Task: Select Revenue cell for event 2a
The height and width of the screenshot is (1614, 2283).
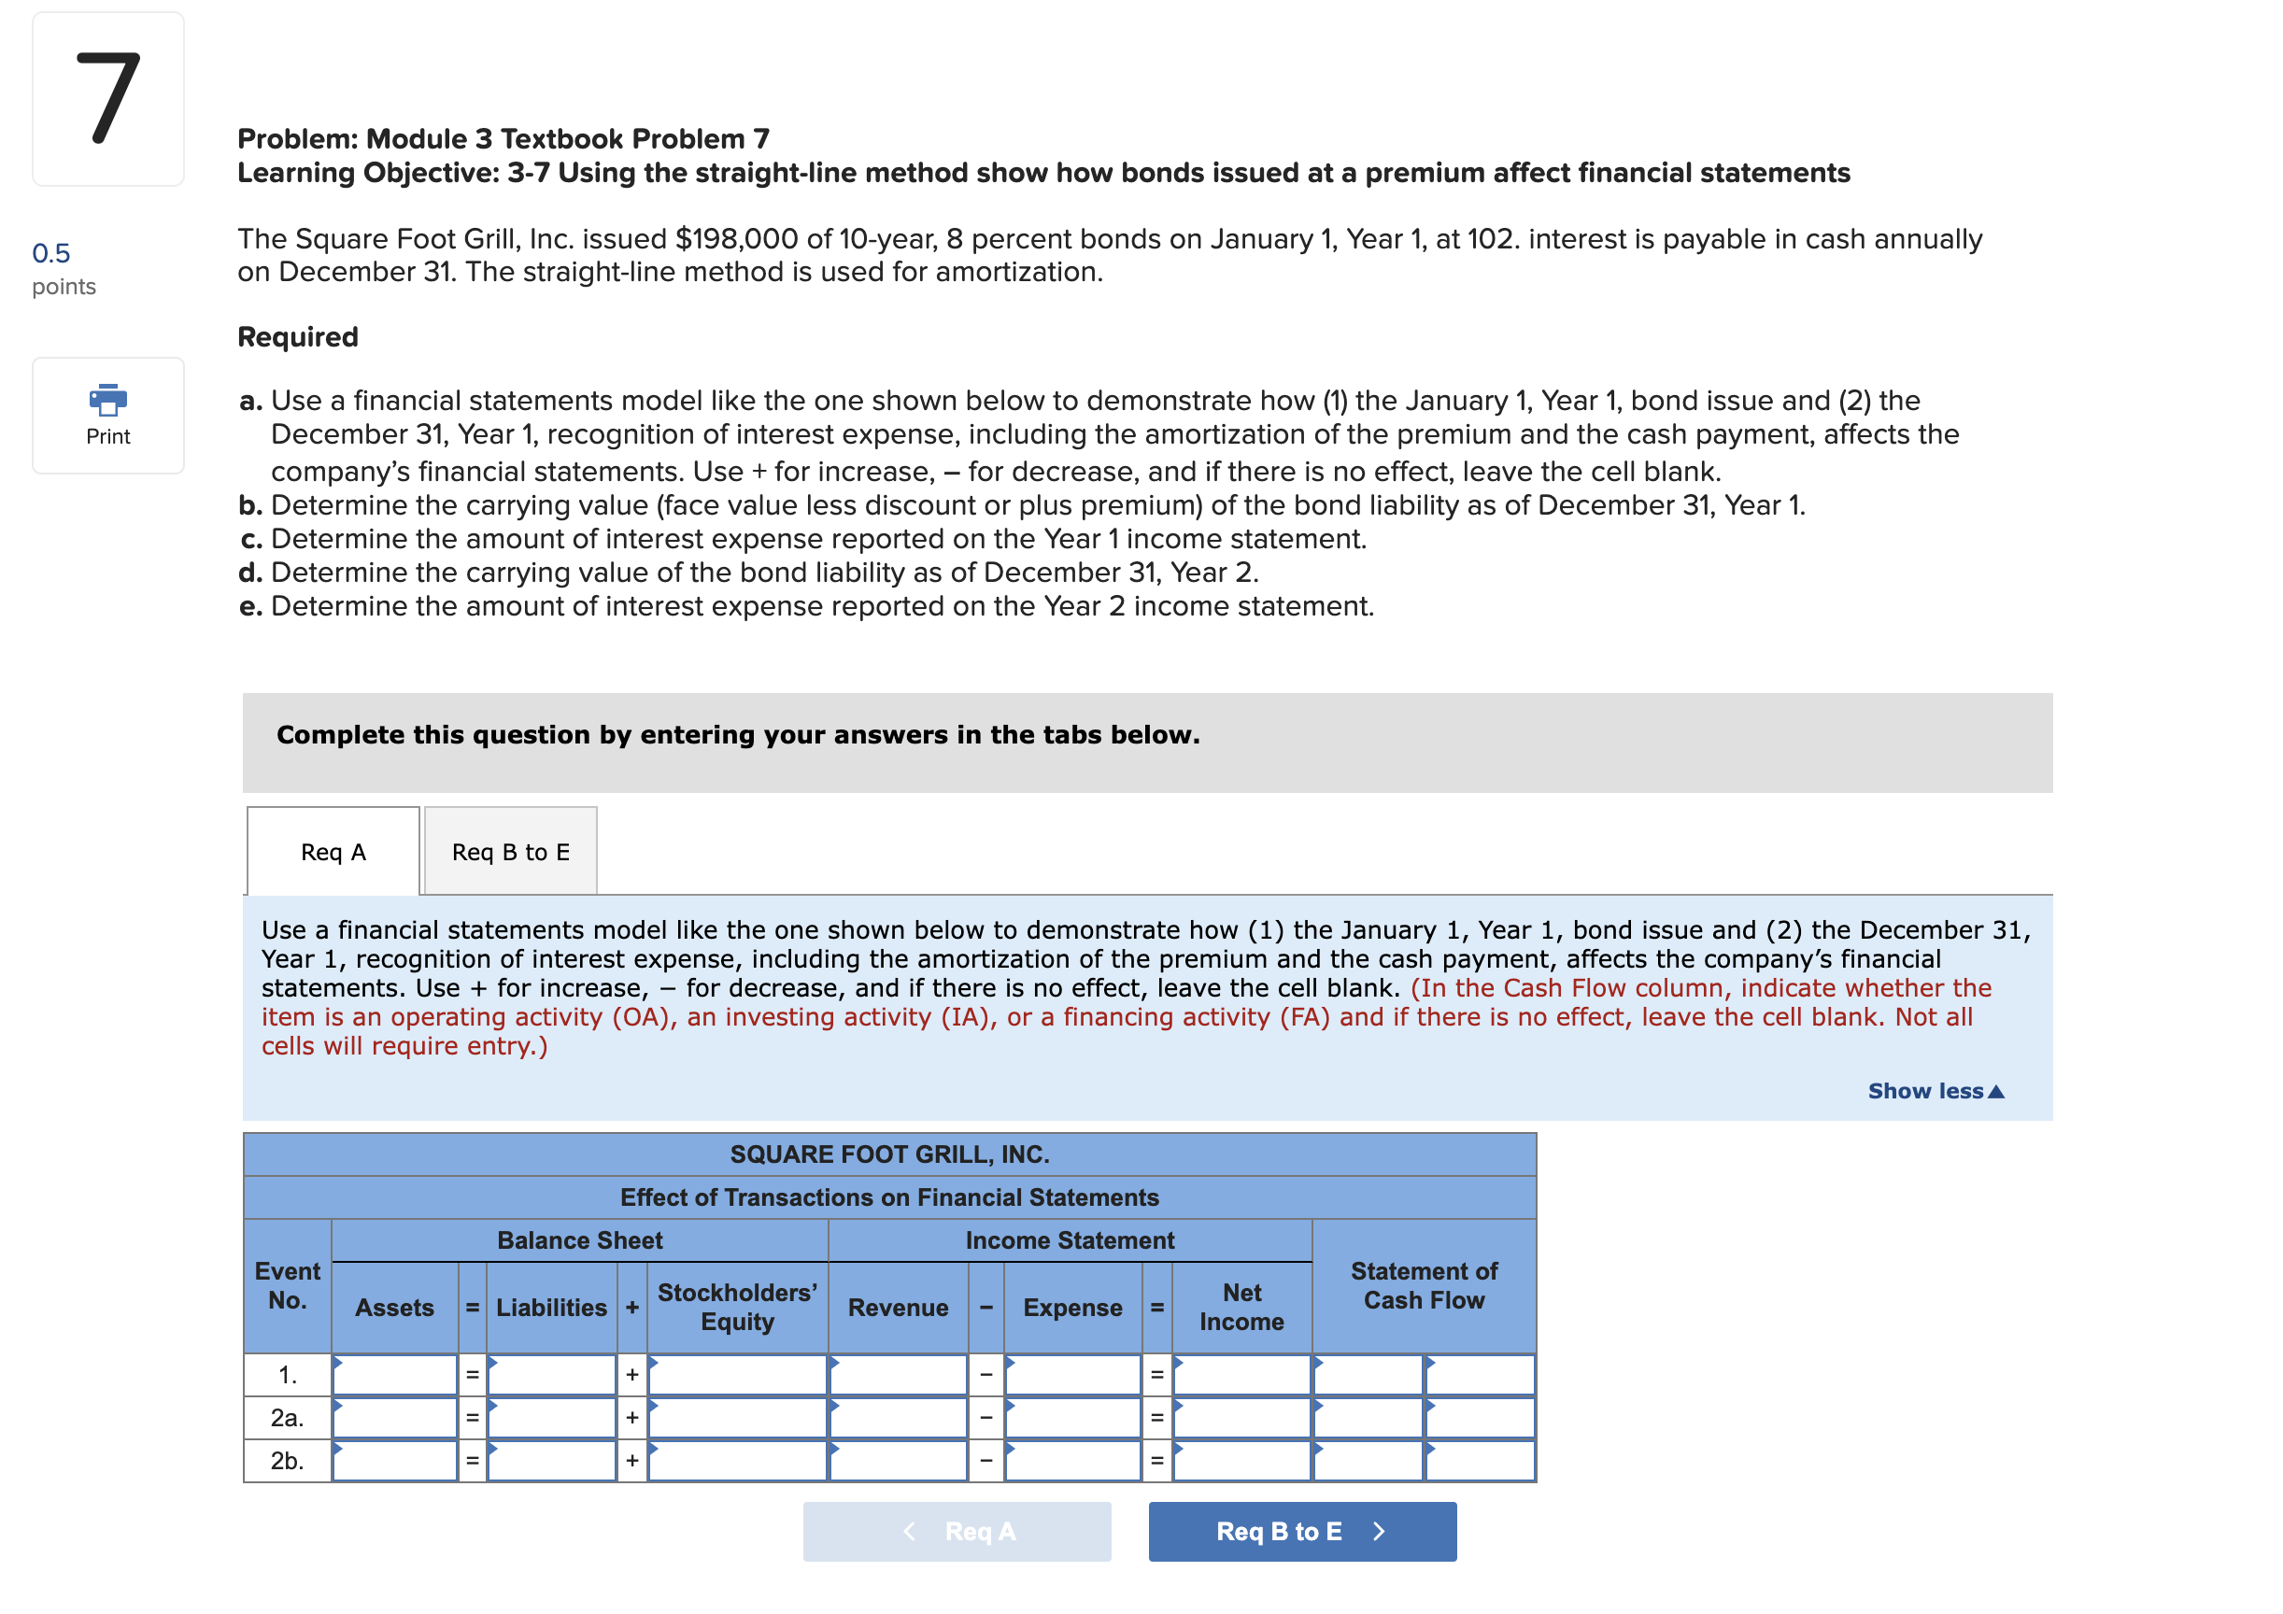Action: click(898, 1418)
